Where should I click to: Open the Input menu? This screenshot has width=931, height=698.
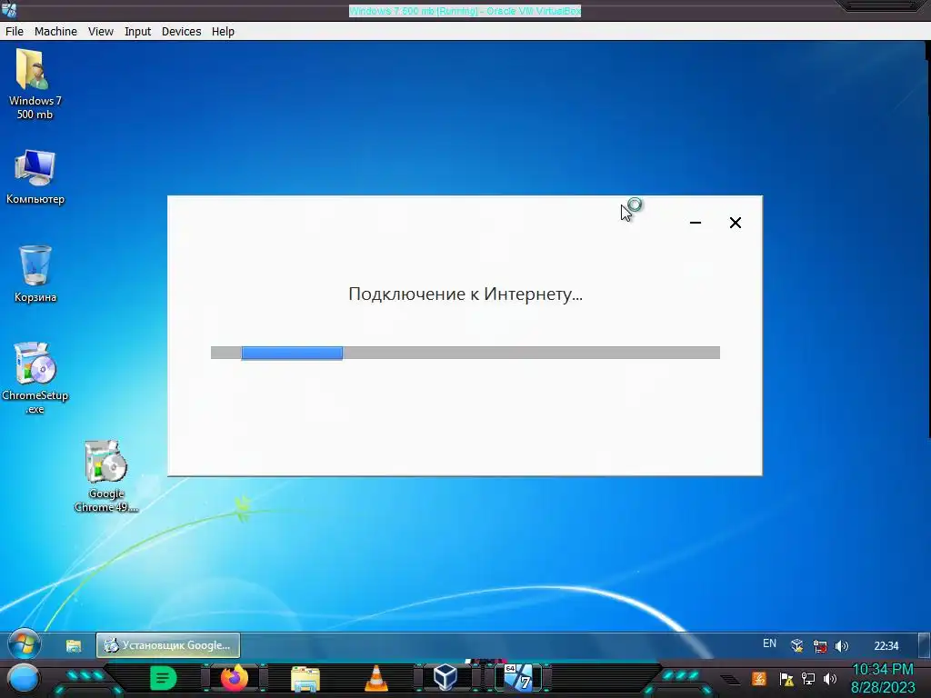138,32
